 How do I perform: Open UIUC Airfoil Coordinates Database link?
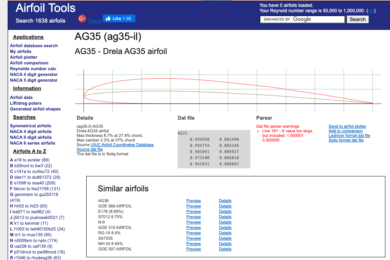tap(122, 145)
